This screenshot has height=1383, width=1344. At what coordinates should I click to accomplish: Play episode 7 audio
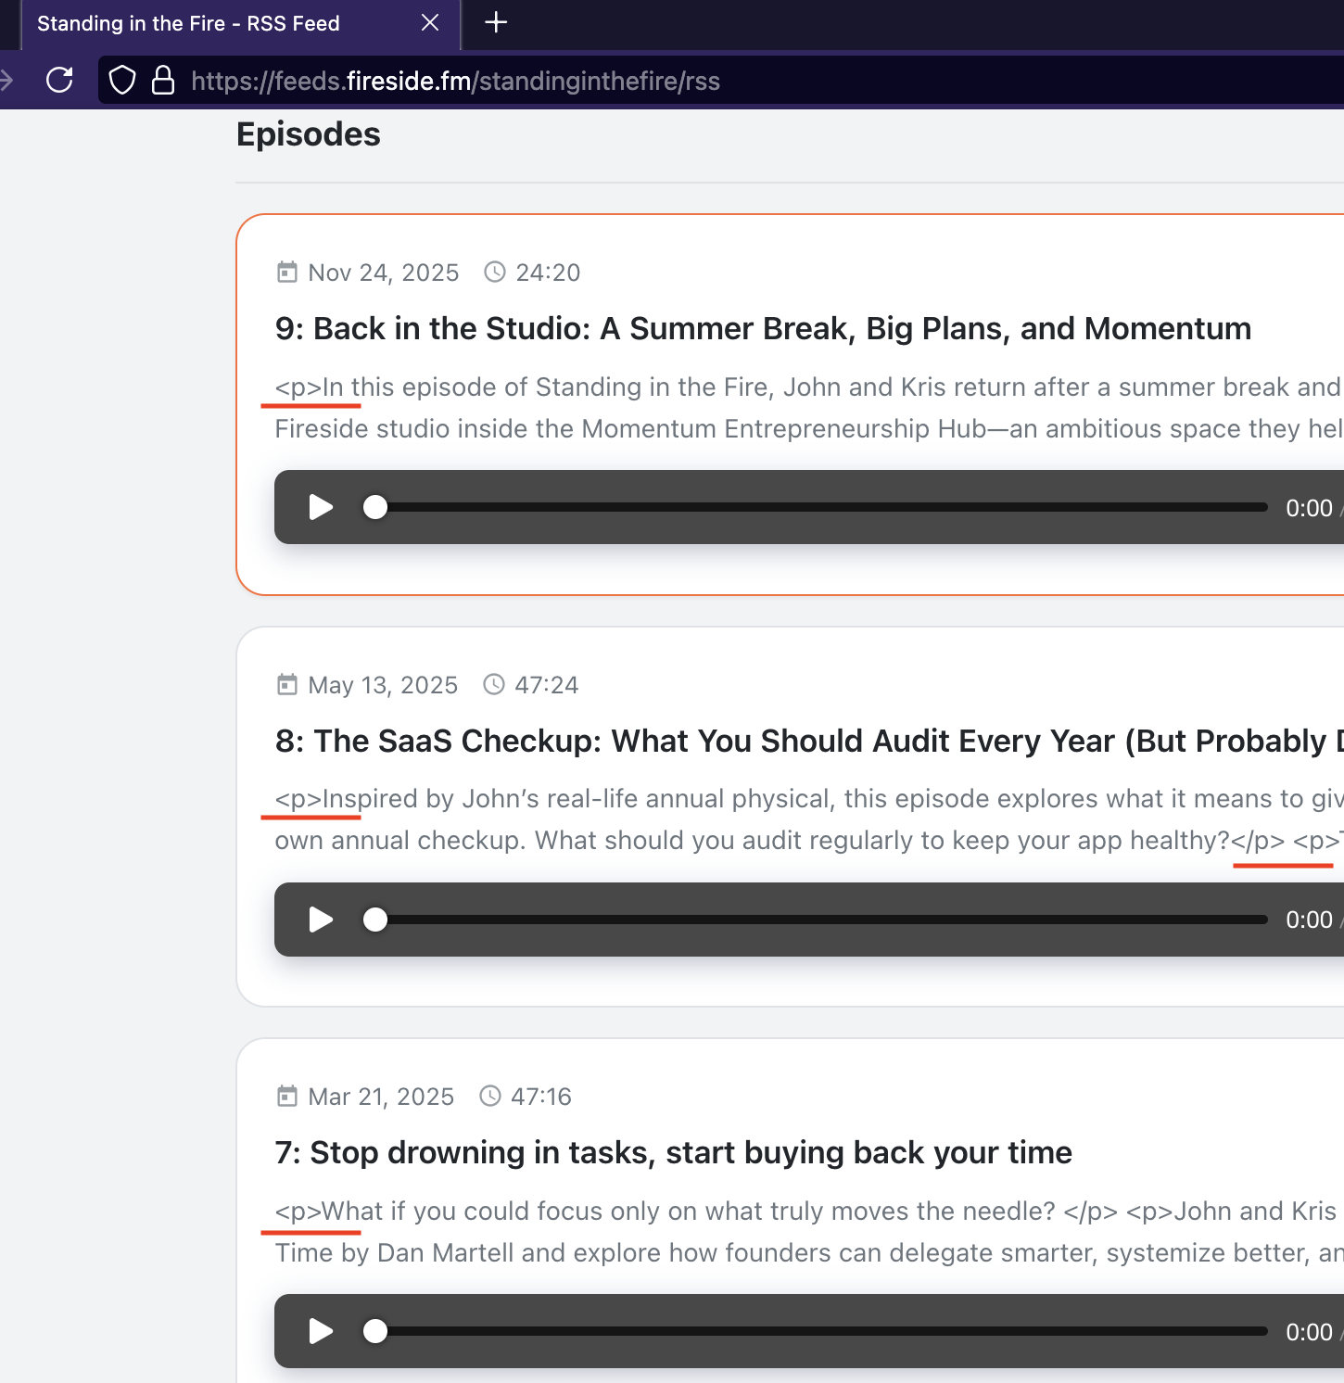[x=321, y=1331]
